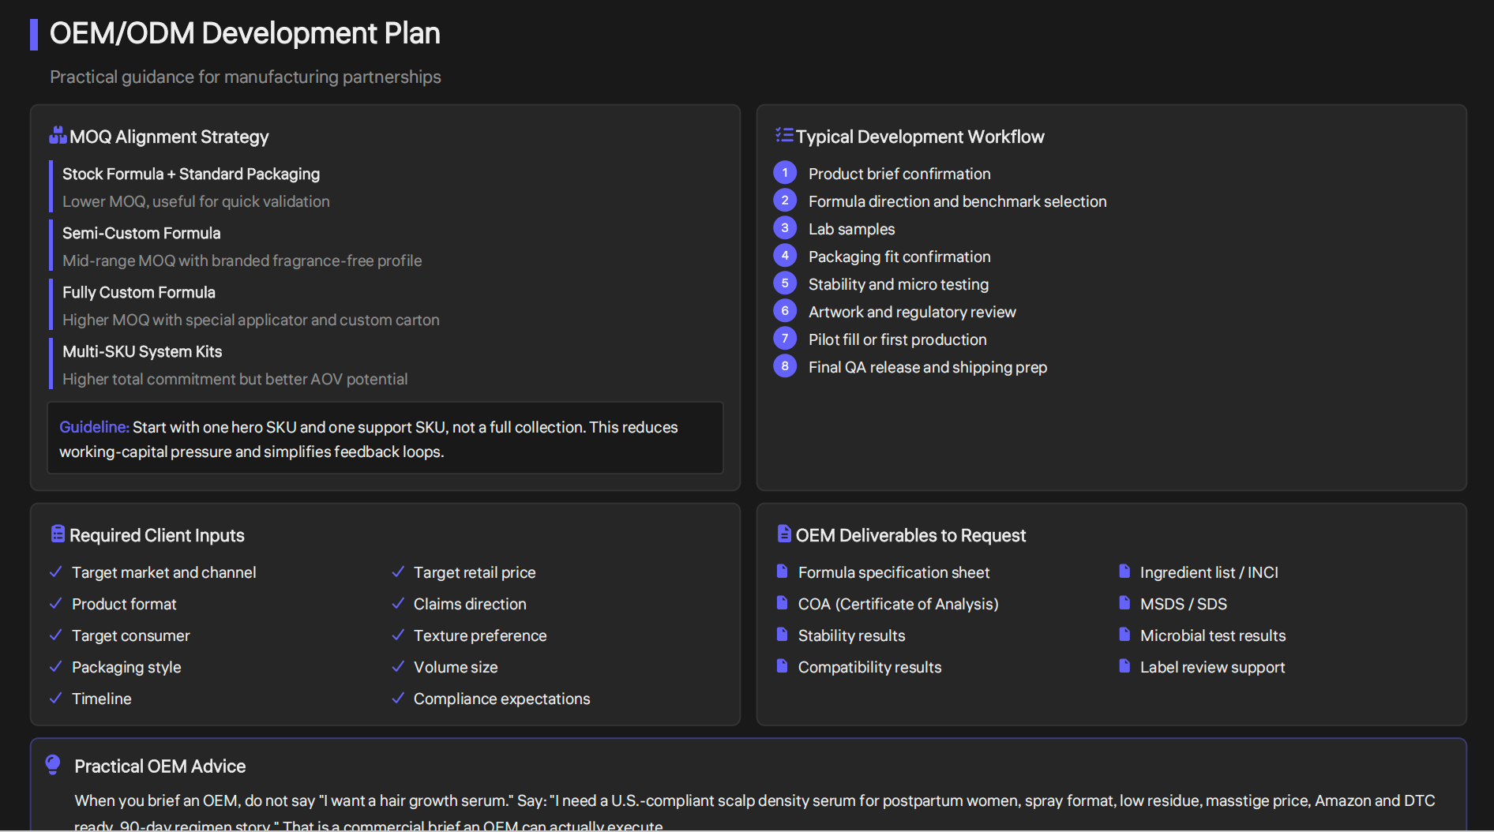Check the Texture preference item
Viewport: 1494px width, 832px height.
tap(398, 634)
